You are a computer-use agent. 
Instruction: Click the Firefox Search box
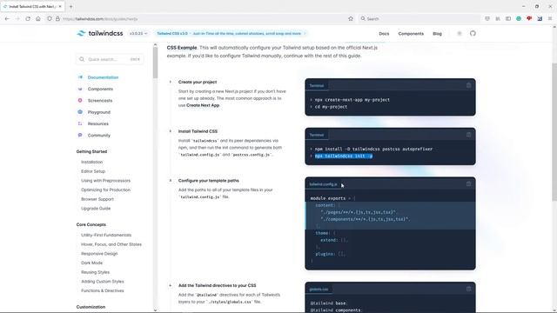pyautogui.click(x=419, y=18)
